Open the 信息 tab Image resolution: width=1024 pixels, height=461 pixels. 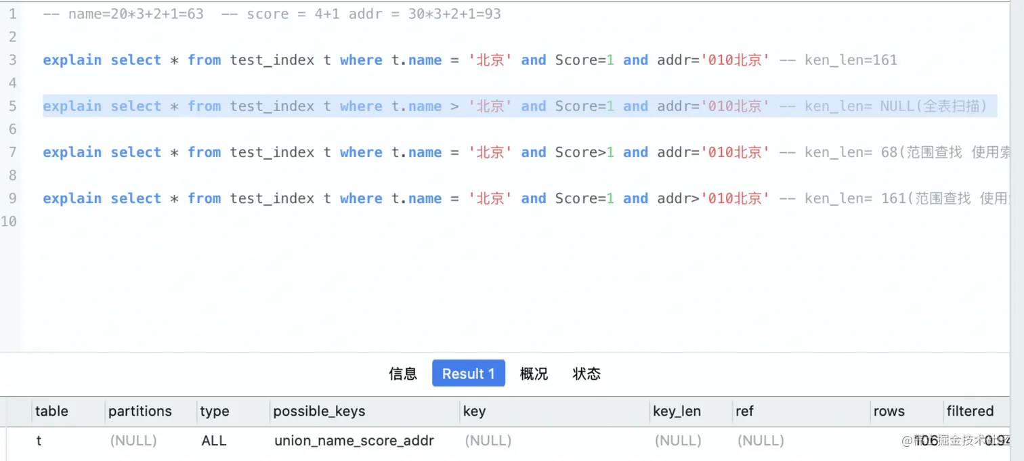(x=403, y=374)
